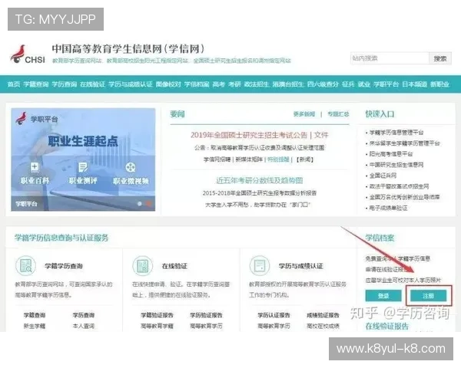Open the 文件 link beside the 2019 headline

tap(321, 135)
